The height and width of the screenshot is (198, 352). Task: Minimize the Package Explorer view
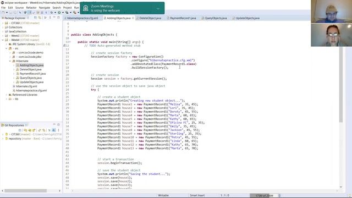(x=54, y=17)
